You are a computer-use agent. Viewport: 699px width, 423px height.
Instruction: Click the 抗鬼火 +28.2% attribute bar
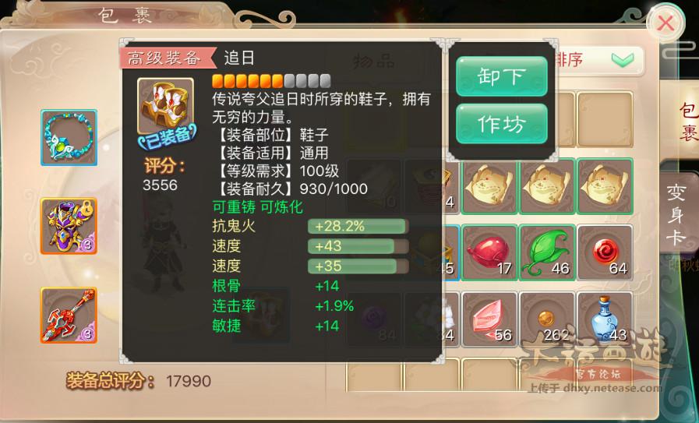(358, 226)
